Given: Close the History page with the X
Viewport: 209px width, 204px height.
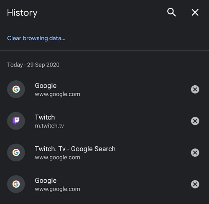Looking at the screenshot, I should (195, 13).
